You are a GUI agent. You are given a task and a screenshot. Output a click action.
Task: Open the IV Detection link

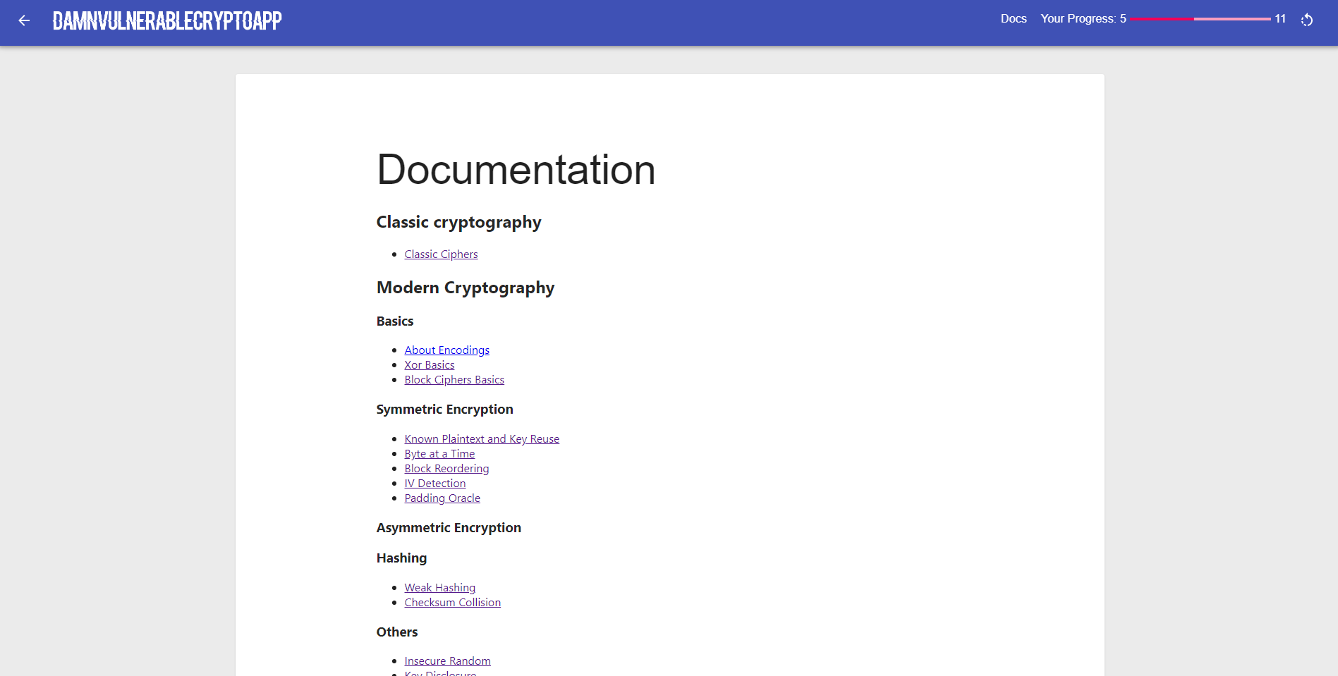(x=434, y=484)
